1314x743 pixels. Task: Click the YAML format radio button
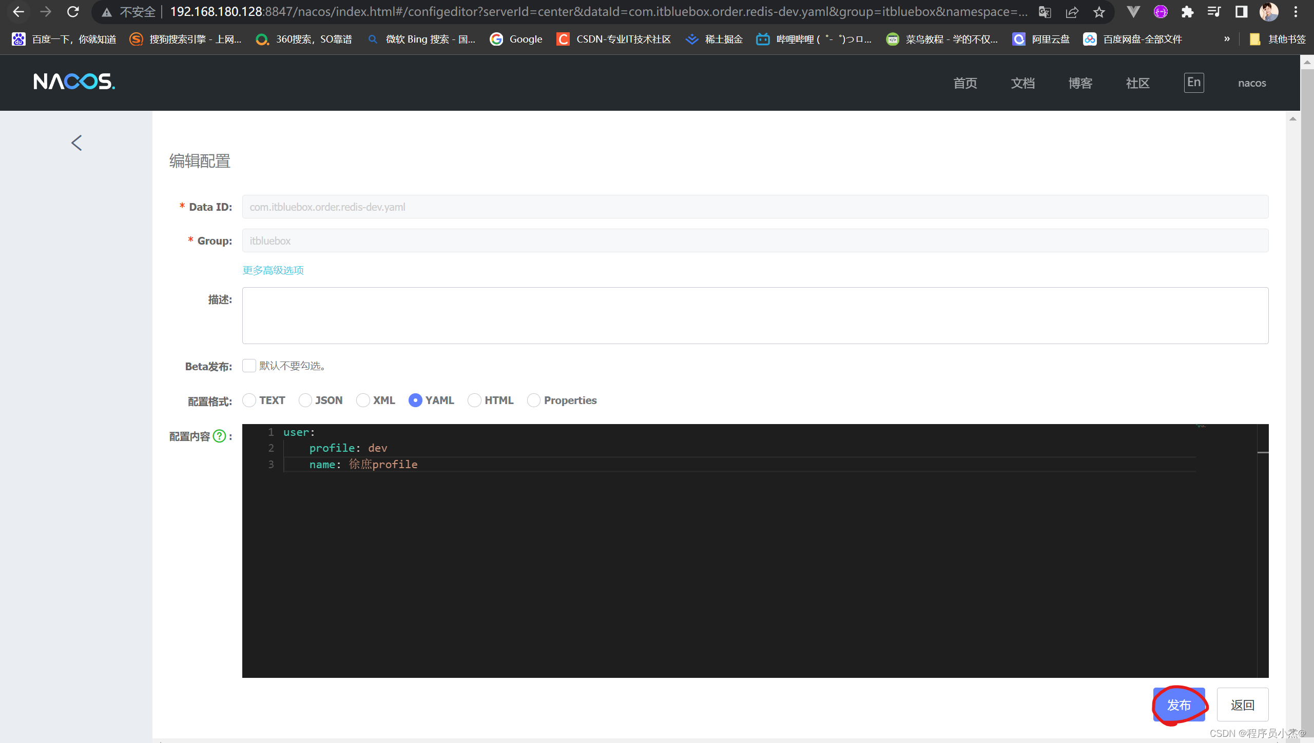pos(416,400)
